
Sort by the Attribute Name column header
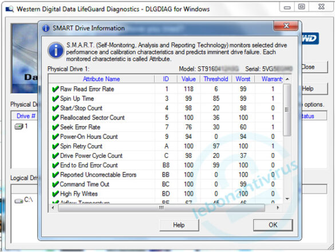(x=101, y=79)
